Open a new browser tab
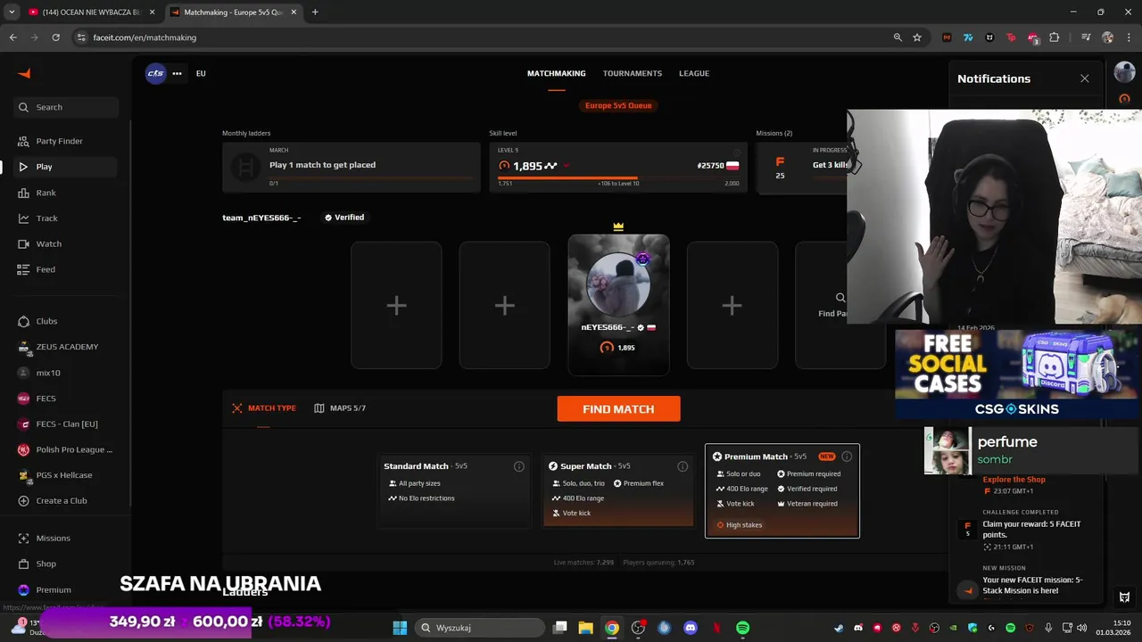 315,12
